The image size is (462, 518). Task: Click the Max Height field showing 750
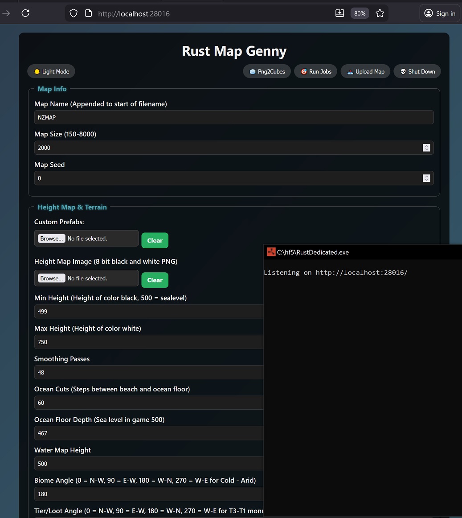149,342
